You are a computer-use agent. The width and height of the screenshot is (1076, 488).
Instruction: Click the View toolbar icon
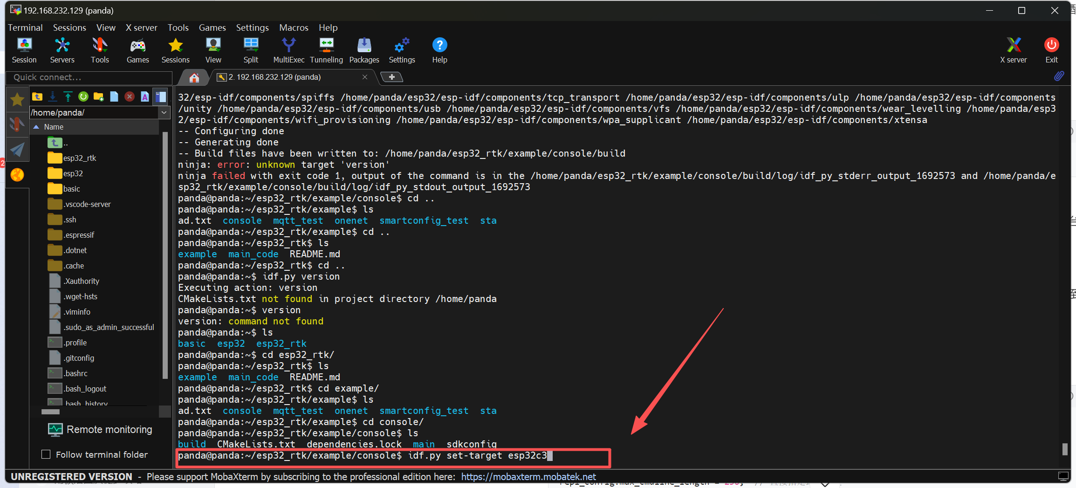pos(213,50)
